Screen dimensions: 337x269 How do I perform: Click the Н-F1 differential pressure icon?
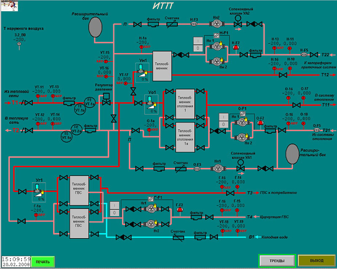pos(217,36)
